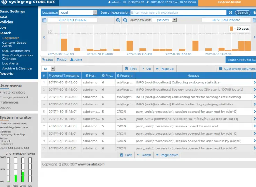Click the Mem usage gauge bar
256x187 pixels.
pyautogui.click(x=16, y=170)
